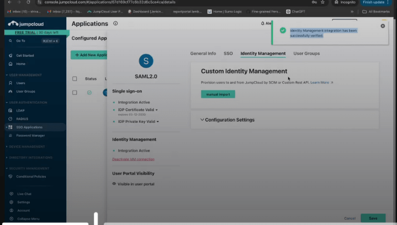Click Deactivate IdM connection link

(x=133, y=159)
